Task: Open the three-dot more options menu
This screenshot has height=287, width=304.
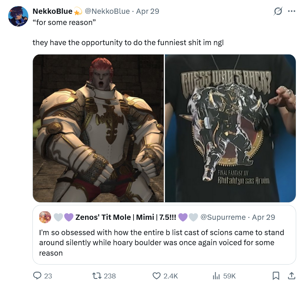Action: [x=292, y=11]
